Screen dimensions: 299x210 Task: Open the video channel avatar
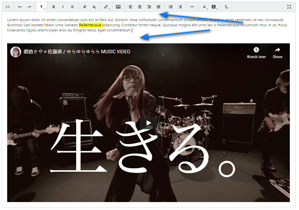click(x=16, y=52)
